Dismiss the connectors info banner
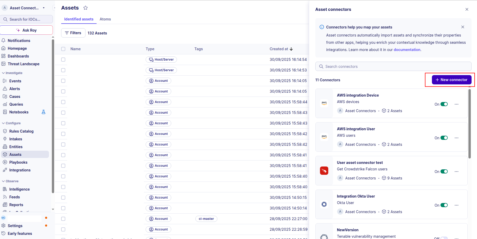Image resolution: width=477 pixels, height=239 pixels. (462, 27)
